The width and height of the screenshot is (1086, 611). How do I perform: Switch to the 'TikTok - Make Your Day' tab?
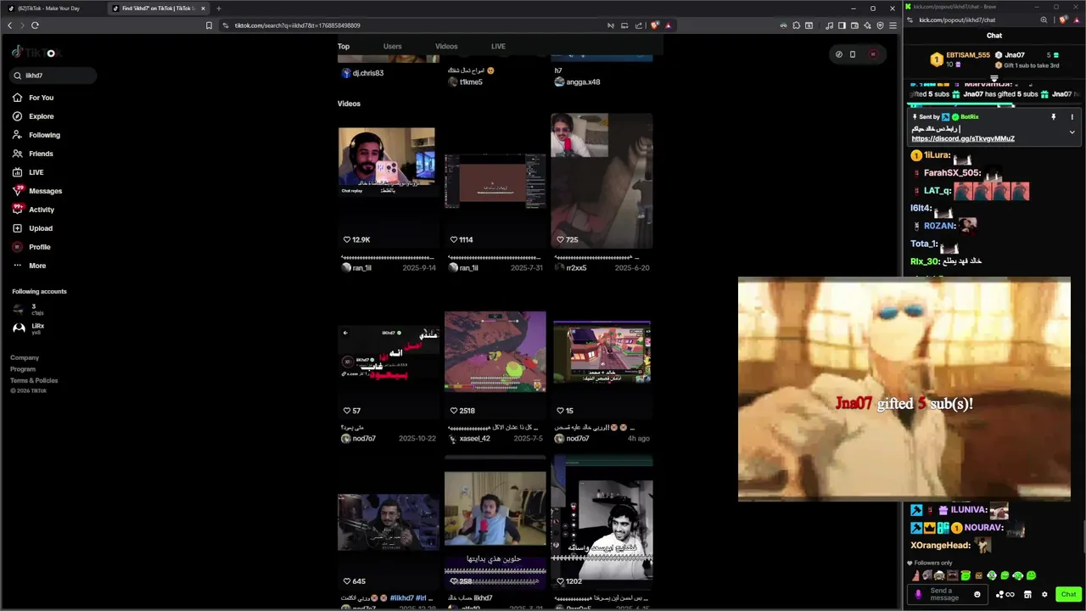tap(53, 8)
